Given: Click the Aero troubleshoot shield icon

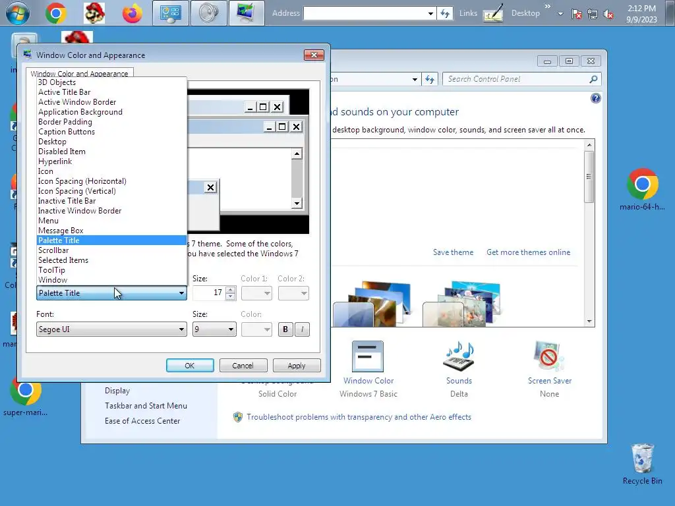Looking at the screenshot, I should (237, 417).
